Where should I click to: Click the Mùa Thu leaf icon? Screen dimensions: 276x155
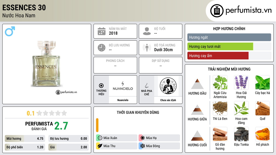pos(100,146)
